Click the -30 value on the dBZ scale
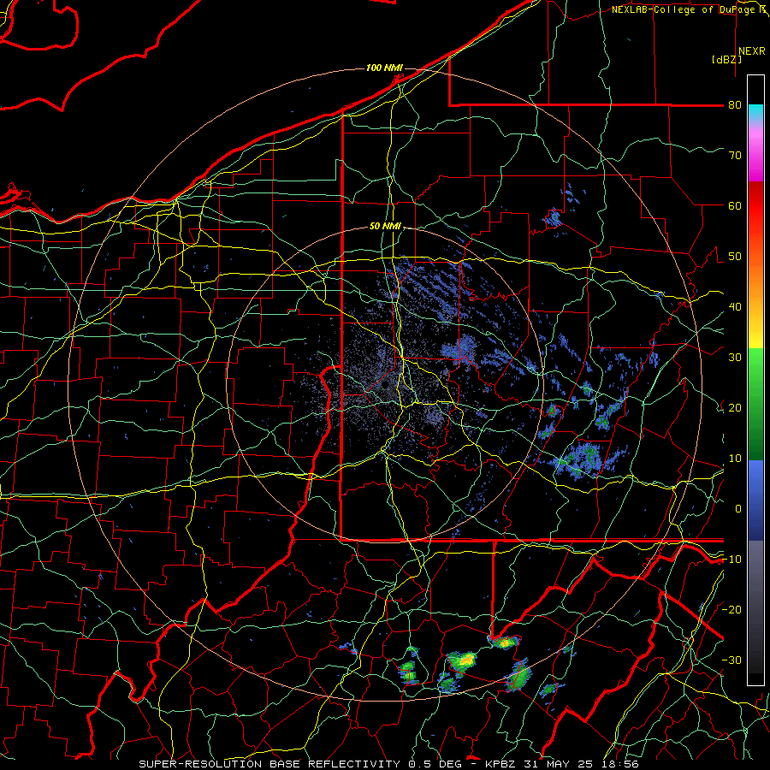 tap(731, 660)
